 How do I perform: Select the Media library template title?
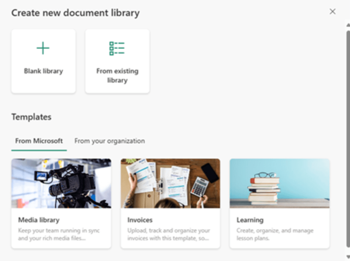[39, 220]
